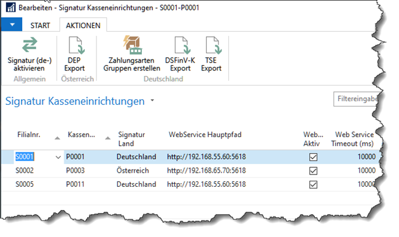Sort by the Filialnr. column arrow
This screenshot has height=237, width=399.
point(57,138)
